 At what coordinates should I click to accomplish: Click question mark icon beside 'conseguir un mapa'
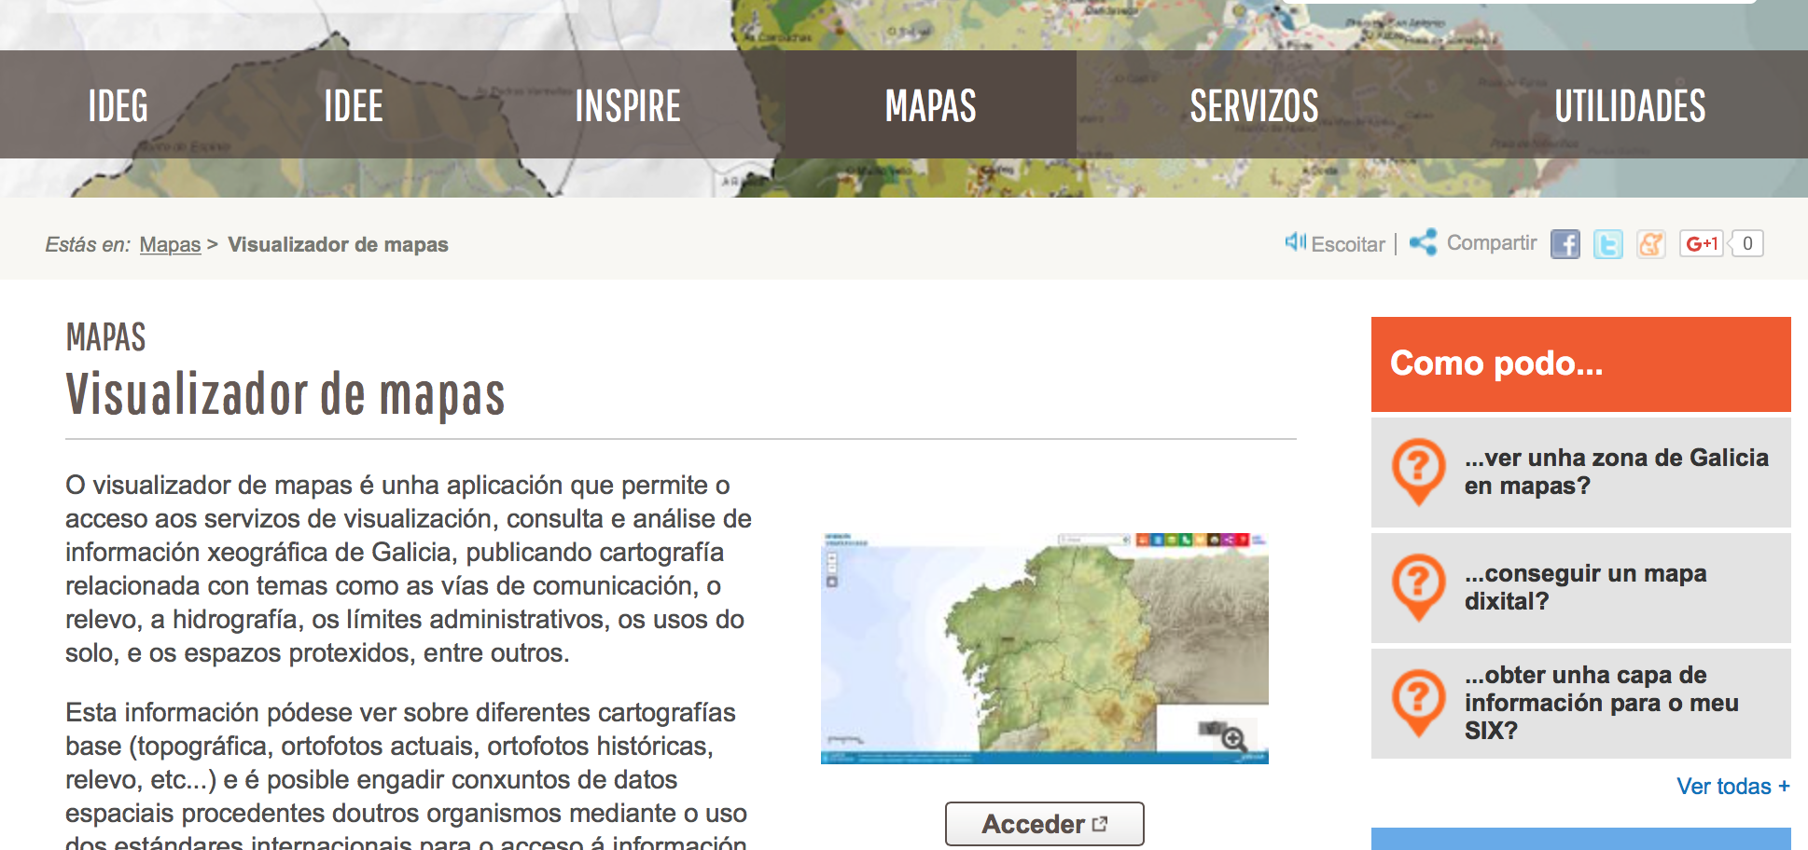[x=1418, y=586]
